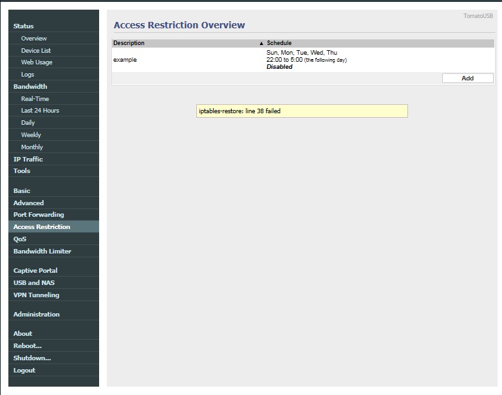502x395 pixels.
Task: Click Reboot... in the sidebar
Action: coord(28,346)
